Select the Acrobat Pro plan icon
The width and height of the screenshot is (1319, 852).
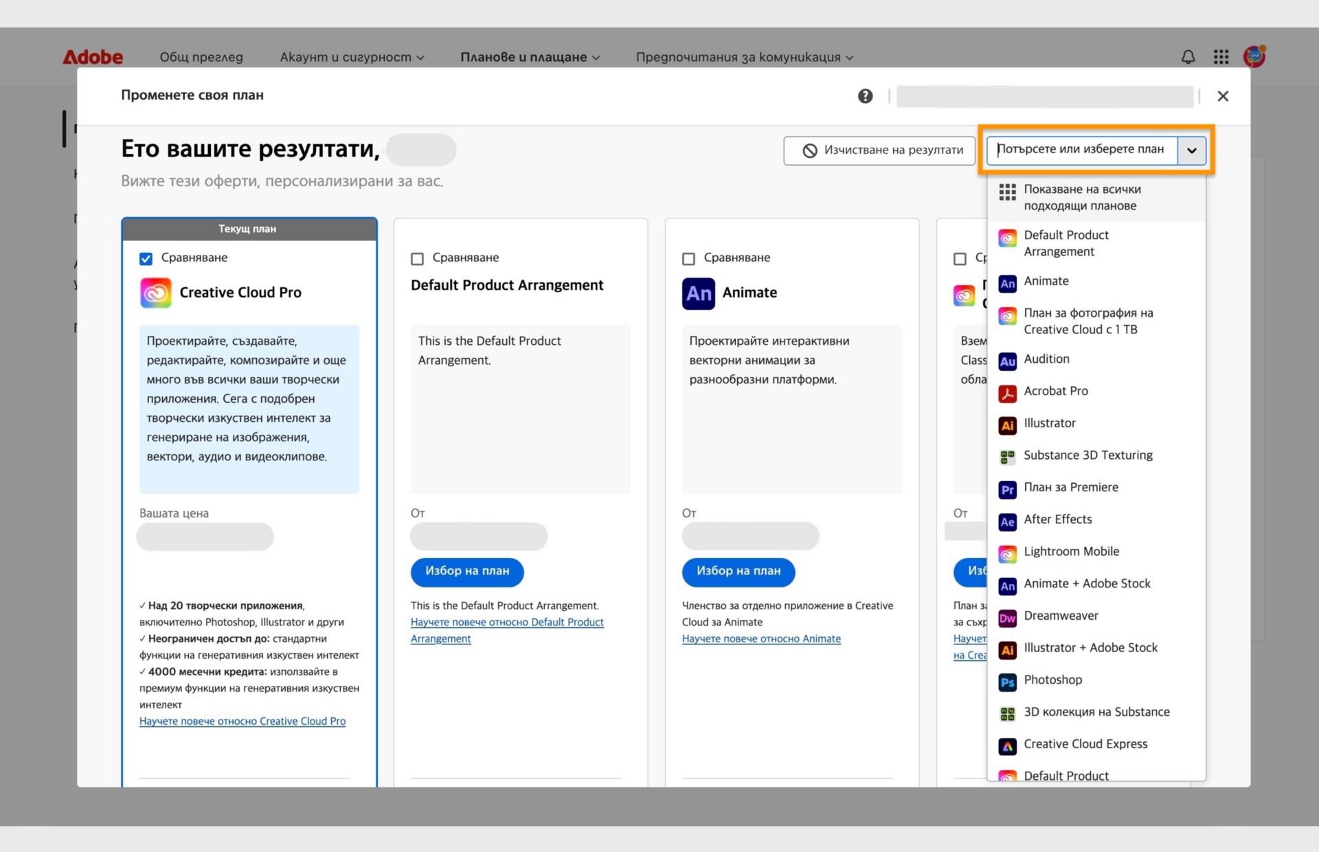click(1007, 393)
